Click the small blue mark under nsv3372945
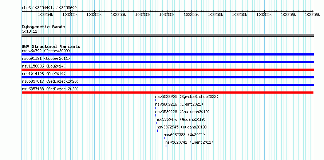This screenshot has height=160, width=324. coord(157,131)
